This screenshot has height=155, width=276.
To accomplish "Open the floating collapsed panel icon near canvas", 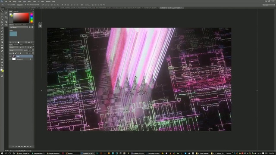I will click(x=40, y=26).
